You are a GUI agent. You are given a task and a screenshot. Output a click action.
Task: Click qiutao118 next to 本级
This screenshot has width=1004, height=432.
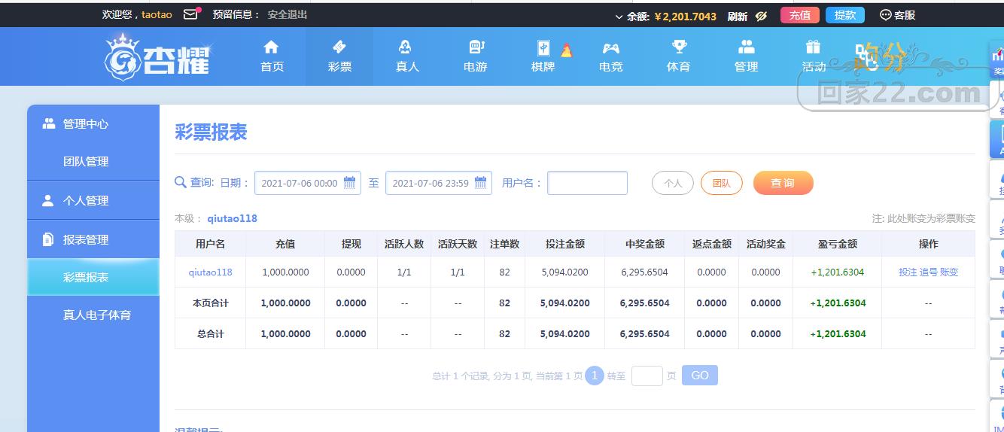[232, 219]
